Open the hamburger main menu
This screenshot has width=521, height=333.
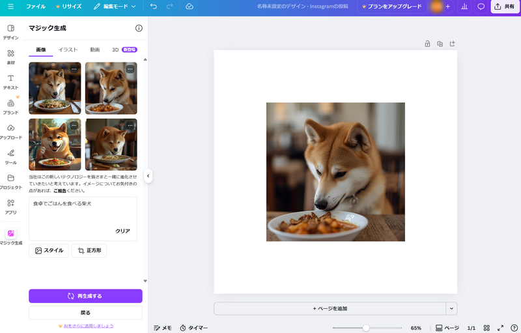tap(10, 7)
